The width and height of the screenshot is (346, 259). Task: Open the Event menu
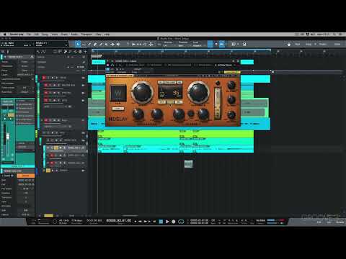[x=64, y=35]
